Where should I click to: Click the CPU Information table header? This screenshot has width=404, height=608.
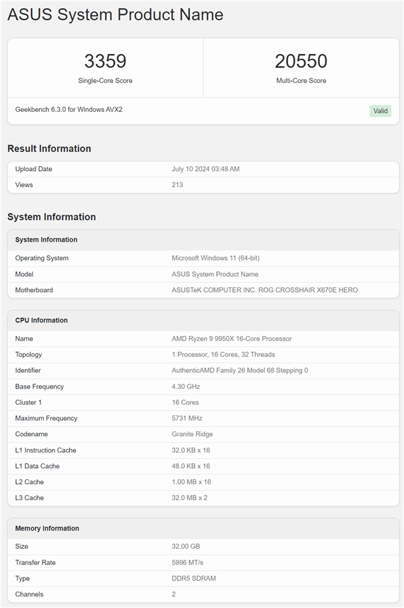click(x=42, y=320)
